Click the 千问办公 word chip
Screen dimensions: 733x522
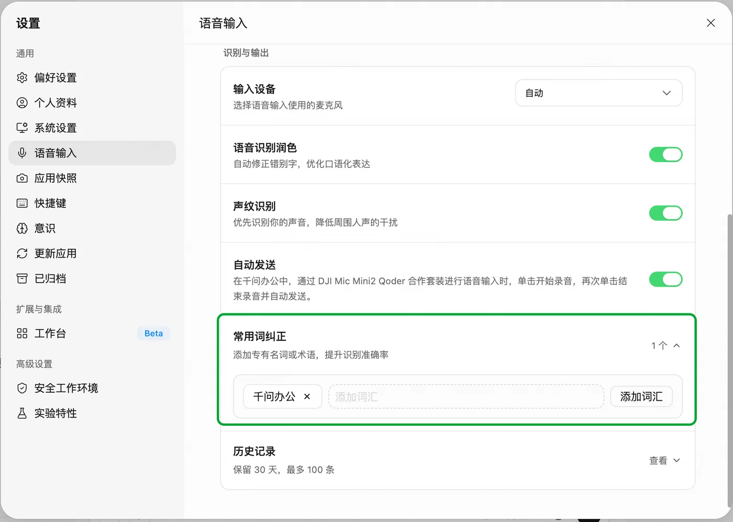click(282, 397)
